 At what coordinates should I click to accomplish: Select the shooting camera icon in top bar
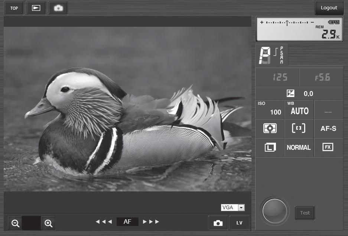click(58, 8)
